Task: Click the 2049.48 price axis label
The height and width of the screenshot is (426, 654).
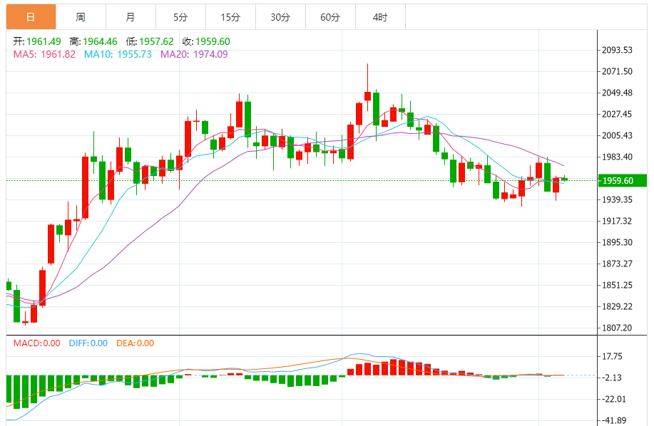Action: click(618, 93)
